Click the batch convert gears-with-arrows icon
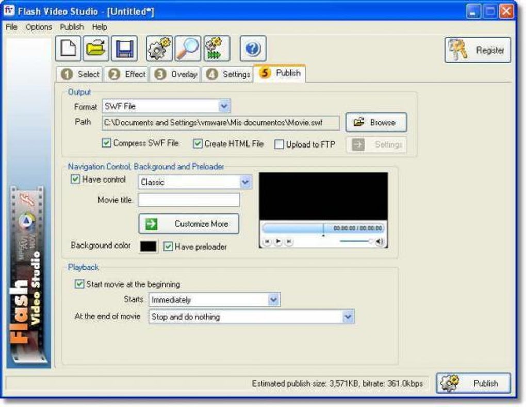526x407 pixels. point(217,48)
